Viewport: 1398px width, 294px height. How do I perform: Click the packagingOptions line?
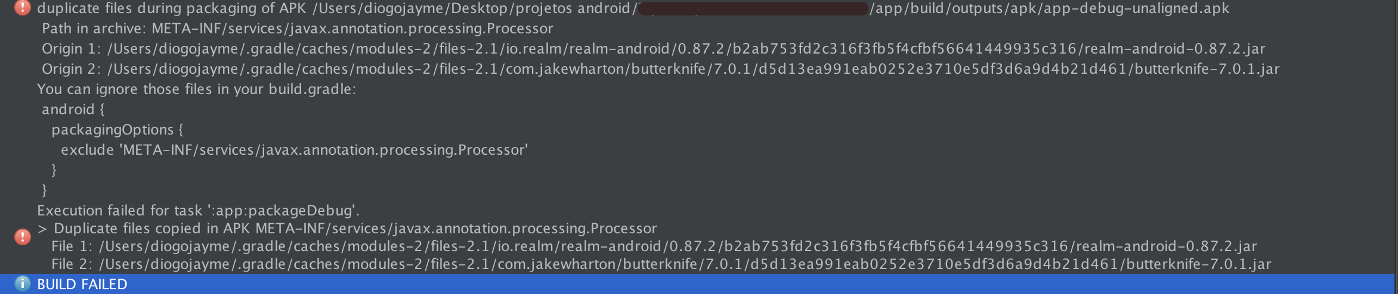[x=117, y=130]
